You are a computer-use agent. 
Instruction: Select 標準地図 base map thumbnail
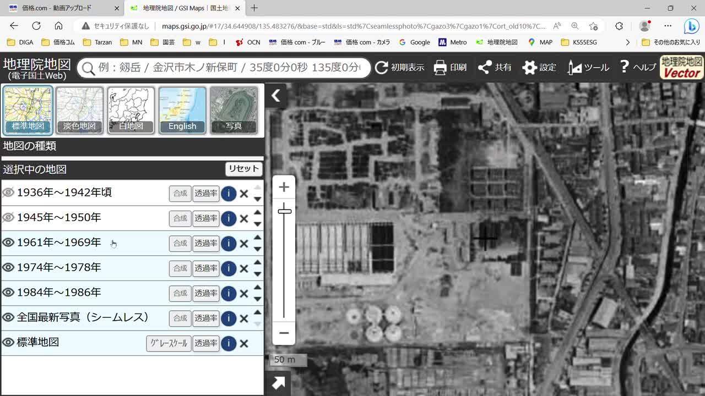pos(28,111)
